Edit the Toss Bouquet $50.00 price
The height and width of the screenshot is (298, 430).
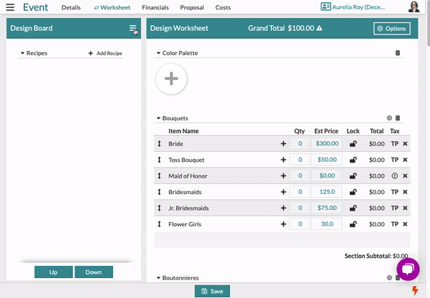(327, 160)
